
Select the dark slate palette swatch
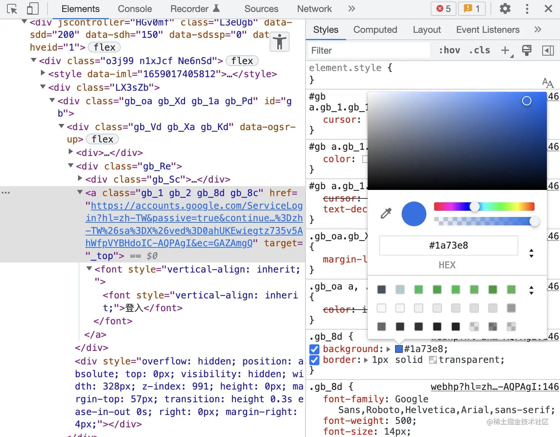[x=382, y=290]
